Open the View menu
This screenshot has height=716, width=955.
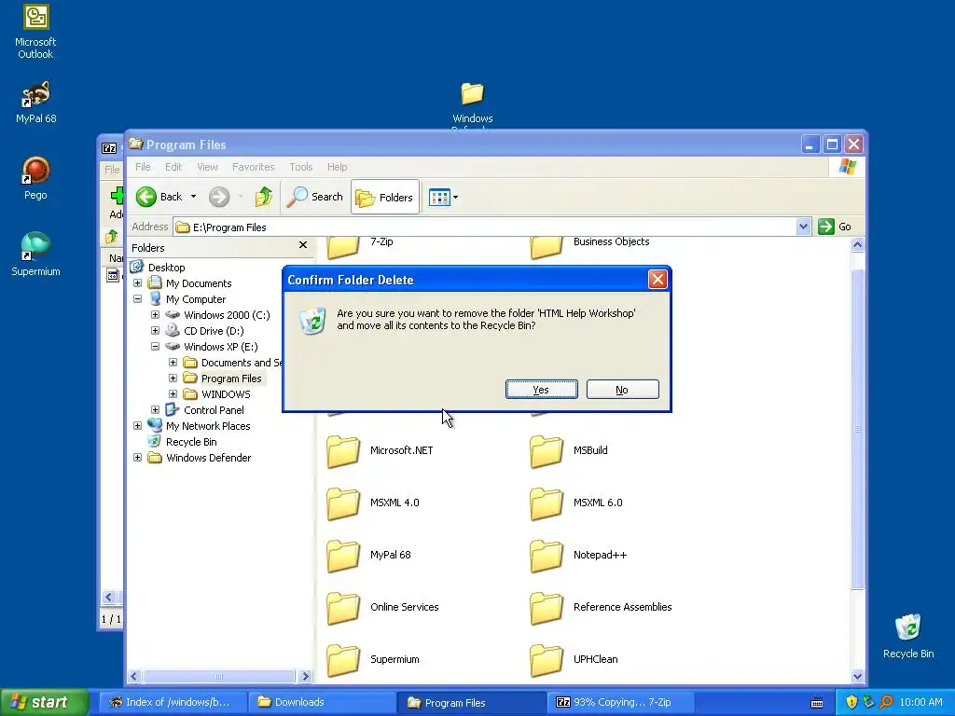pos(207,167)
